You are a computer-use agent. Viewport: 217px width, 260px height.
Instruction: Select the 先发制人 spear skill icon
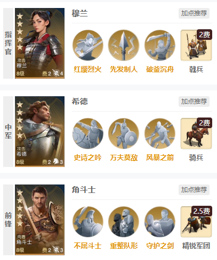pyautogui.click(x=124, y=45)
